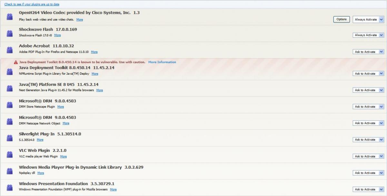Screen dimensions: 387x196
Task: Click the Shockwave Flash plugin icon
Action: click(x=10, y=33)
